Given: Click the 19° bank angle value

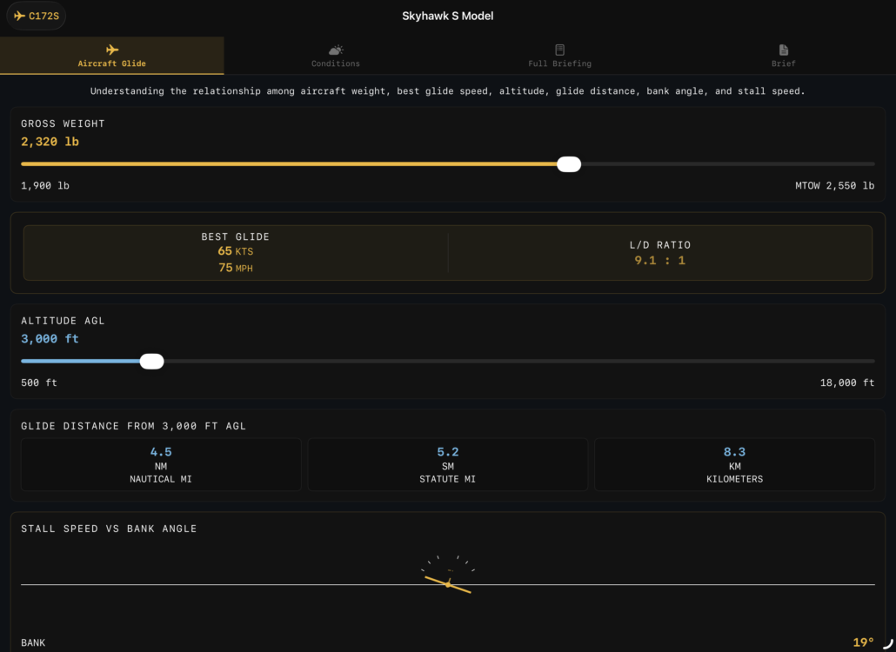Looking at the screenshot, I should [863, 642].
